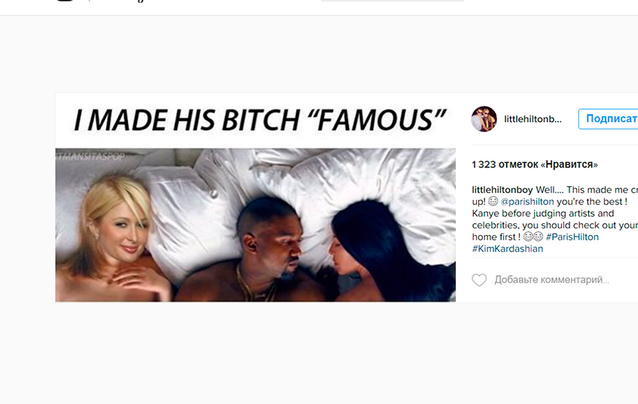Click the two emojis after "home first !"
The height and width of the screenshot is (404, 638).
point(533,237)
